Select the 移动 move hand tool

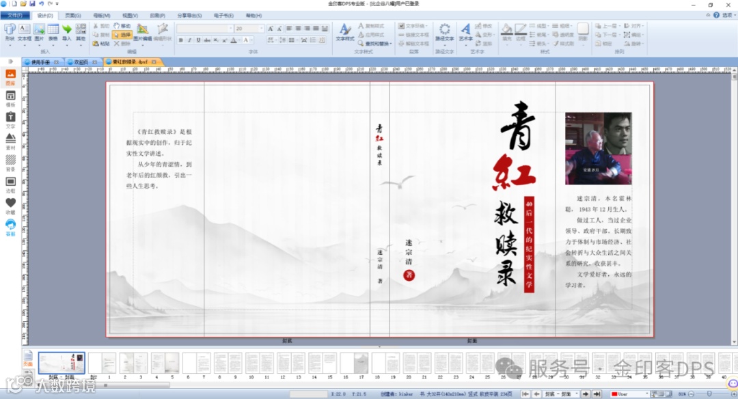[122, 26]
